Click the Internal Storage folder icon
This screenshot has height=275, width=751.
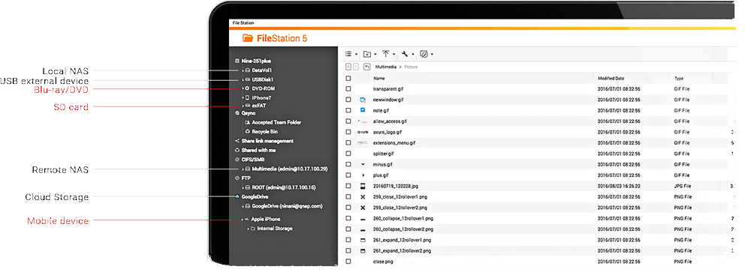coord(253,229)
